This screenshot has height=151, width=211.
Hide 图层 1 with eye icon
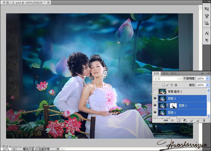155,112
